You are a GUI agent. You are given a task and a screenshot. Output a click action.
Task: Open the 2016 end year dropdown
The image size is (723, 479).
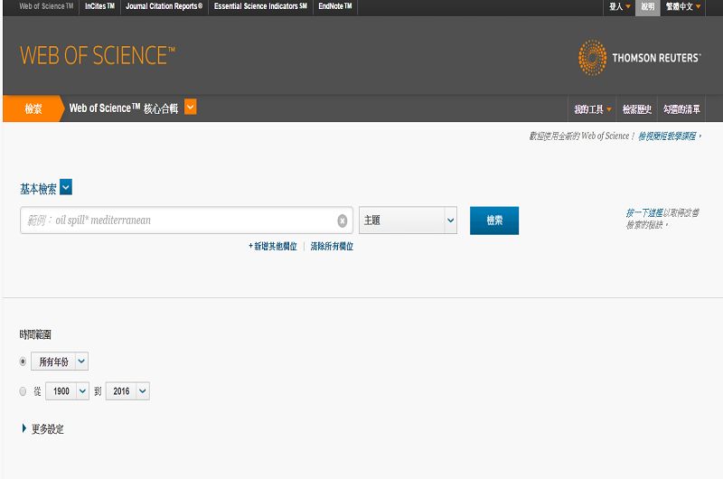coord(127,391)
